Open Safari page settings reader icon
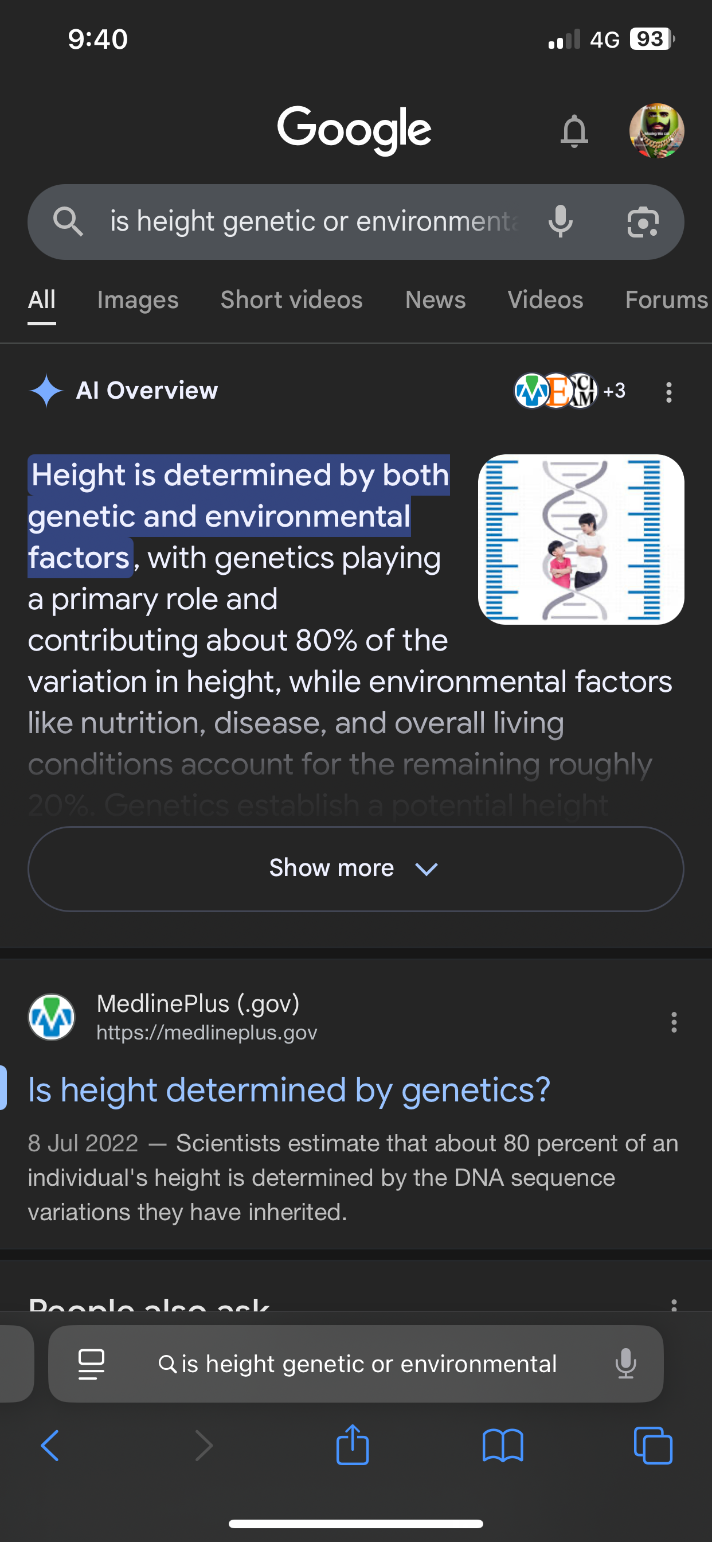Viewport: 712px width, 1542px height. point(92,1364)
